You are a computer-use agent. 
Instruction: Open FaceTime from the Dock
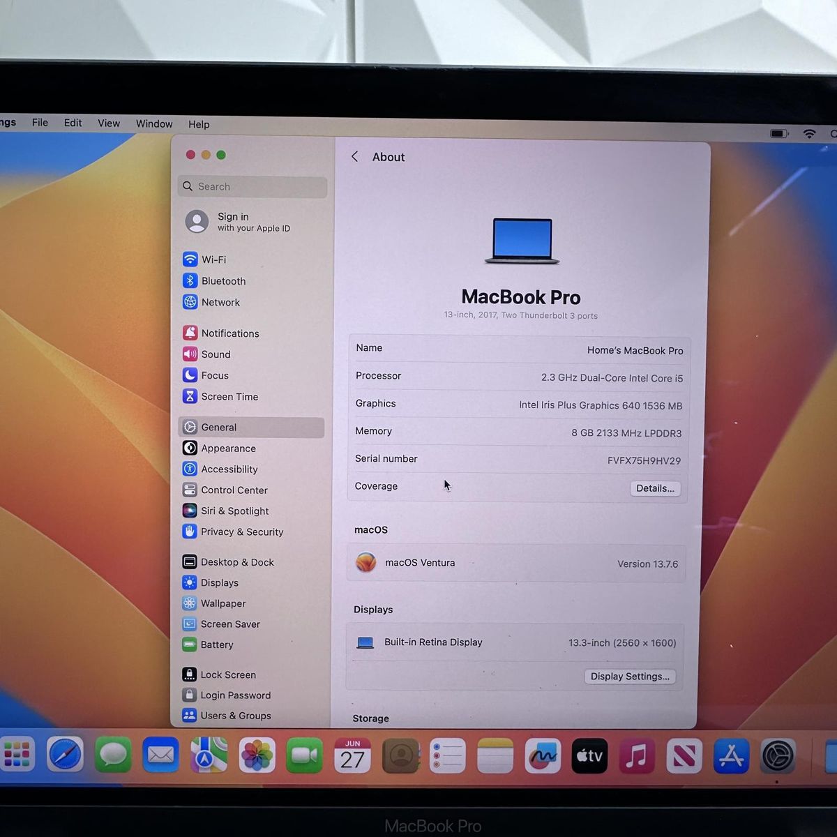coord(304,755)
